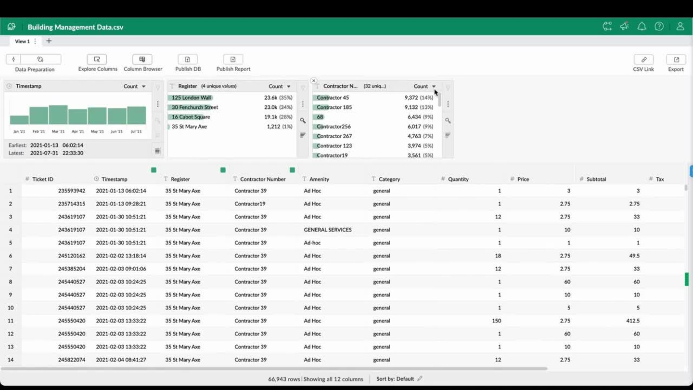The height and width of the screenshot is (390, 693).
Task: Open notifications bell in header
Action: coord(642,27)
